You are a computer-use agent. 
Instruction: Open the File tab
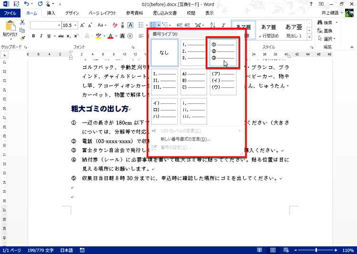coord(10,13)
